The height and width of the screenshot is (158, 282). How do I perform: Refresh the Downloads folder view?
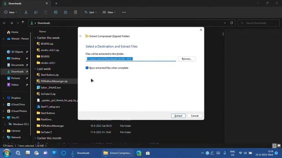pos(232,23)
